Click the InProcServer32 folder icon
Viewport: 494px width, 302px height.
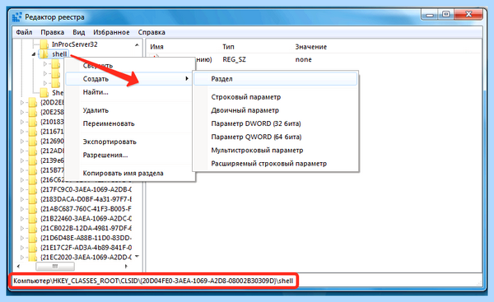click(x=44, y=44)
